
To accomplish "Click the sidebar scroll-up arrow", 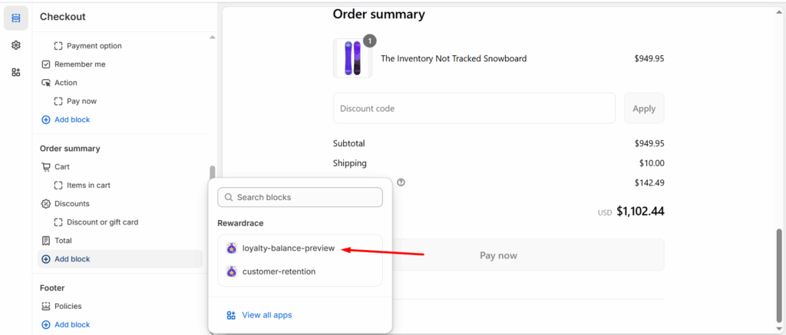I will click(x=213, y=37).
